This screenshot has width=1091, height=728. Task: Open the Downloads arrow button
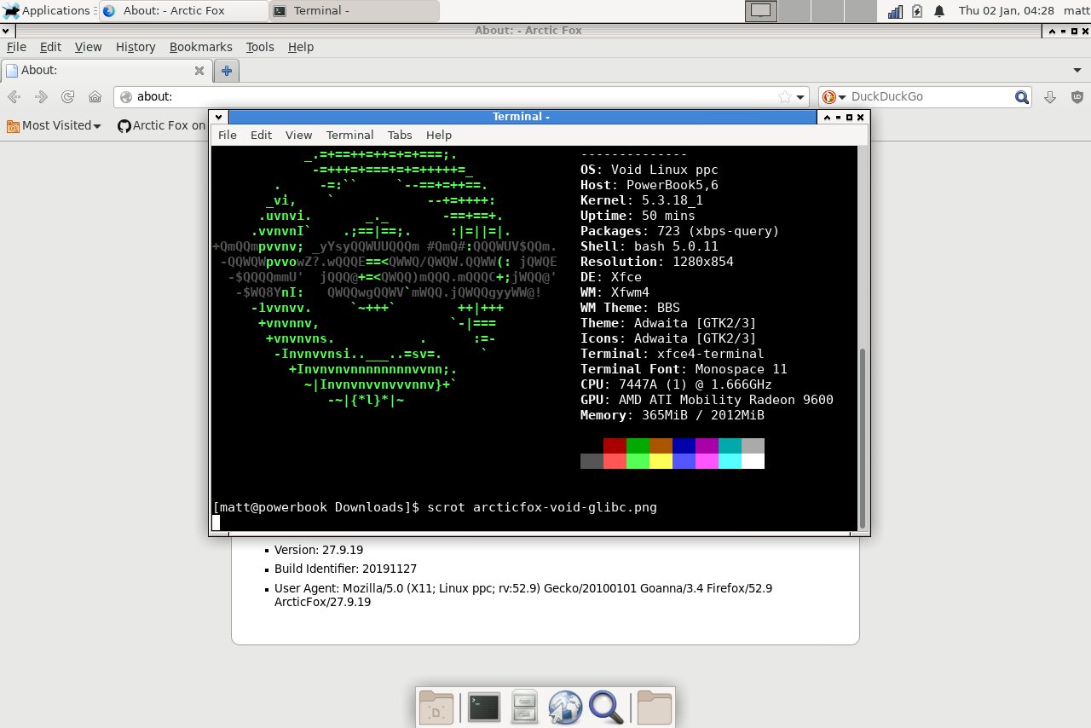[1050, 97]
